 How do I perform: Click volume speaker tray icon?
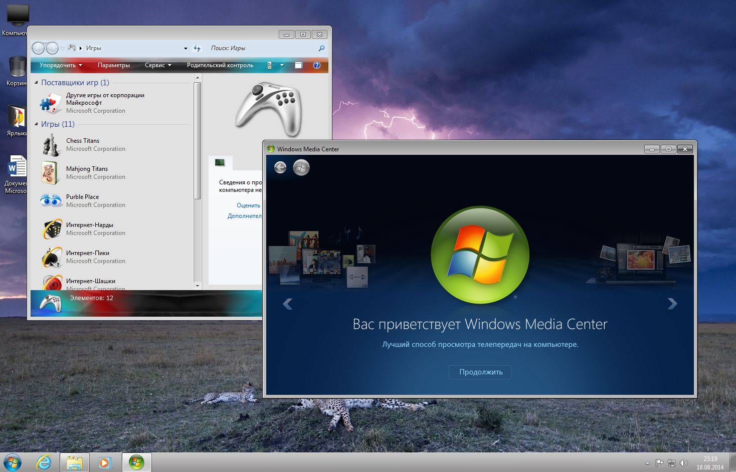coord(683,463)
